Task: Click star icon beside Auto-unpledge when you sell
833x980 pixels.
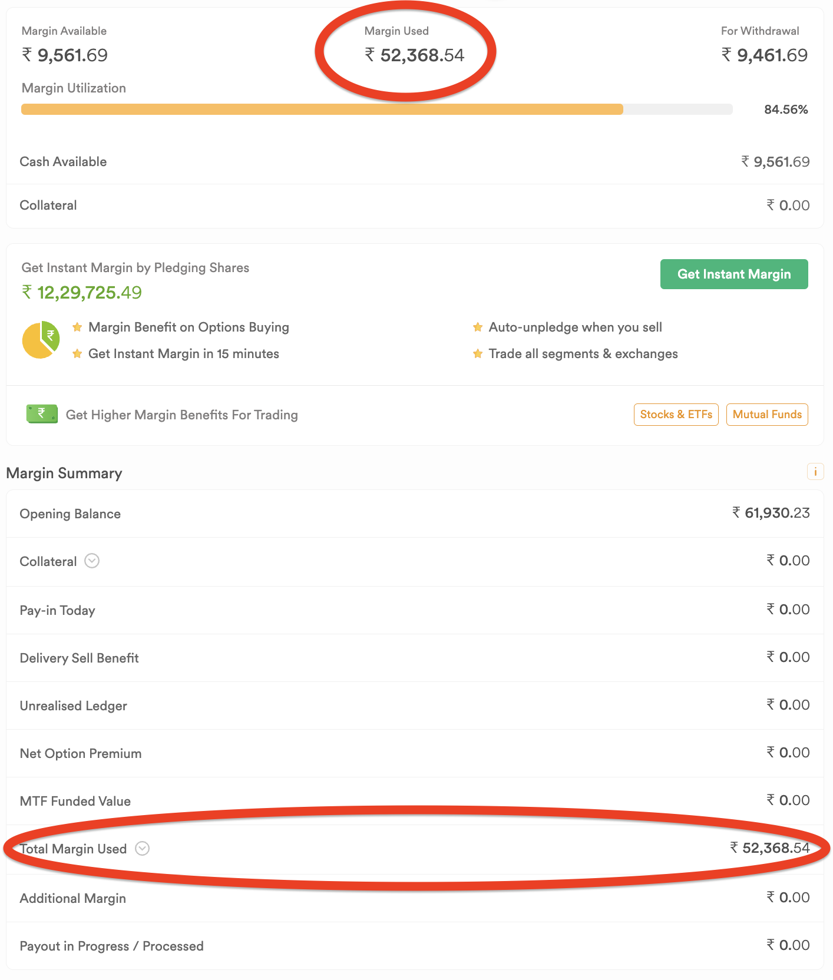Action: (x=478, y=327)
